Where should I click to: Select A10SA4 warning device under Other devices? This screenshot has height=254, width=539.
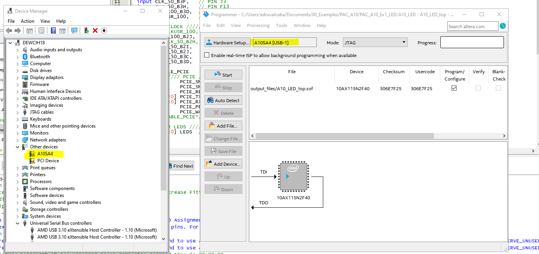45,154
